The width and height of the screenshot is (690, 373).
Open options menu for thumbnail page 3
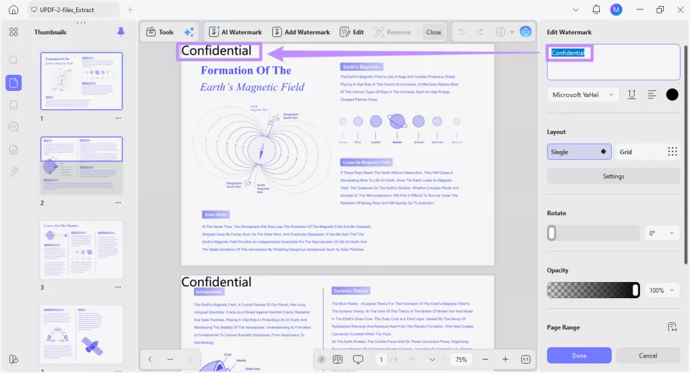coord(118,287)
